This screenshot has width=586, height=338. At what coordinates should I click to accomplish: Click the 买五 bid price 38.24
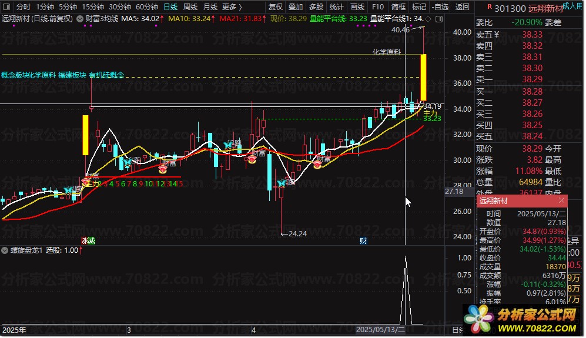[532, 136]
